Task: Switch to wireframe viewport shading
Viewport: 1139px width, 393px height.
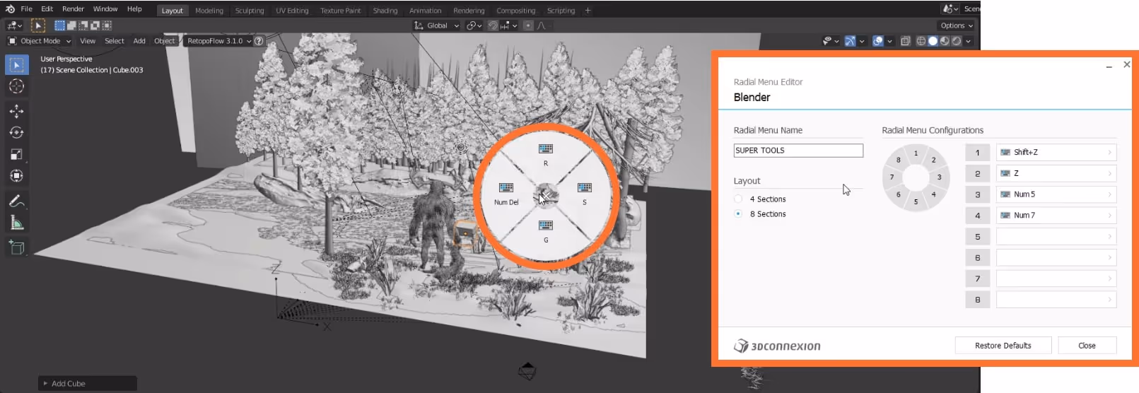Action: (921, 41)
